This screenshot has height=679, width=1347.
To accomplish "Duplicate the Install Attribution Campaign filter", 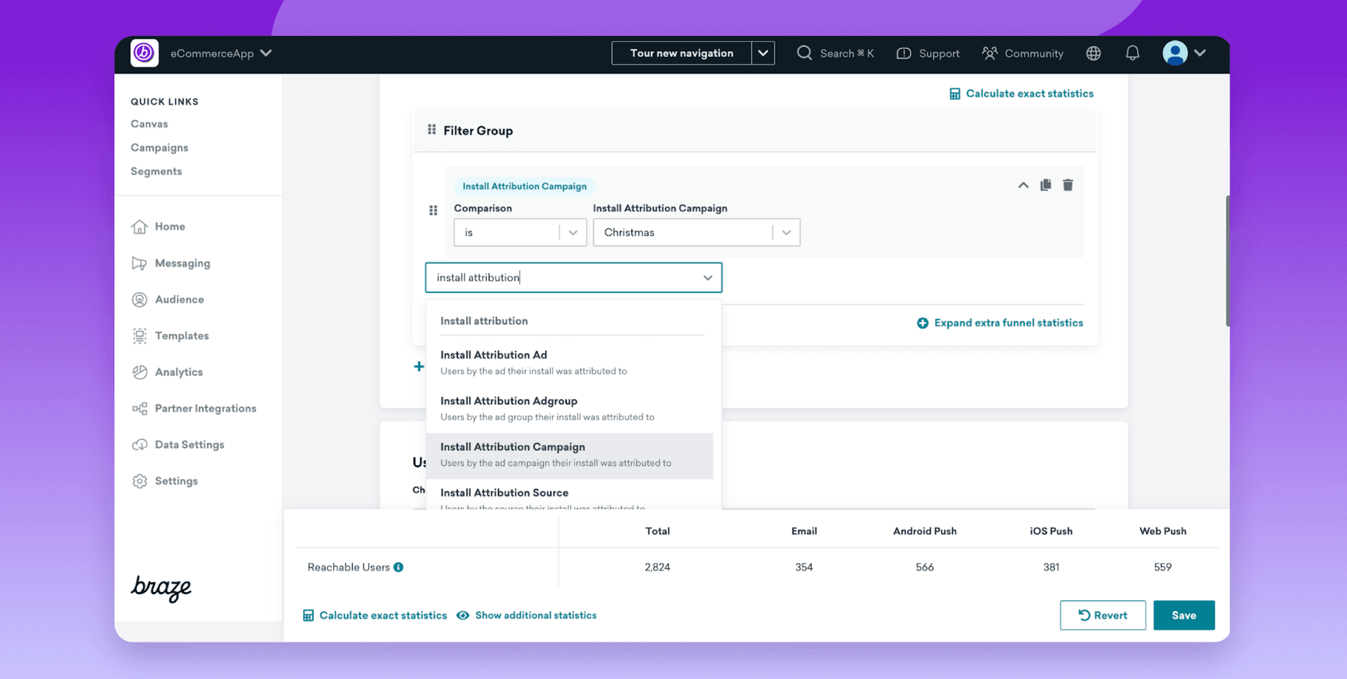I will tap(1045, 185).
